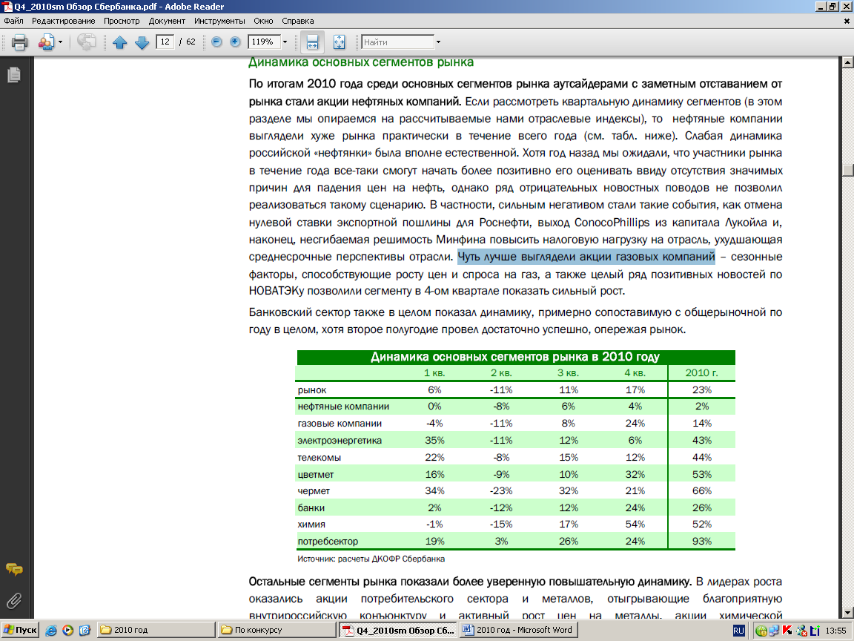The image size is (854, 641).
Task: Expand the Collaborate dropdown arrow
Action: point(61,42)
